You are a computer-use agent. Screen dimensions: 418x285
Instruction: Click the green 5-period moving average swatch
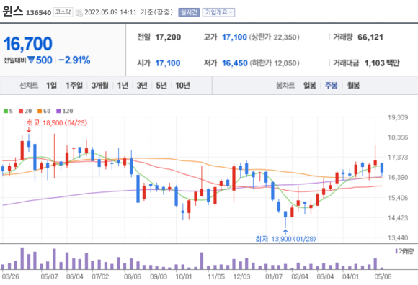[5, 111]
